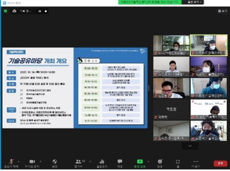
Task: Stop video using the camera button
Action: coord(32,162)
